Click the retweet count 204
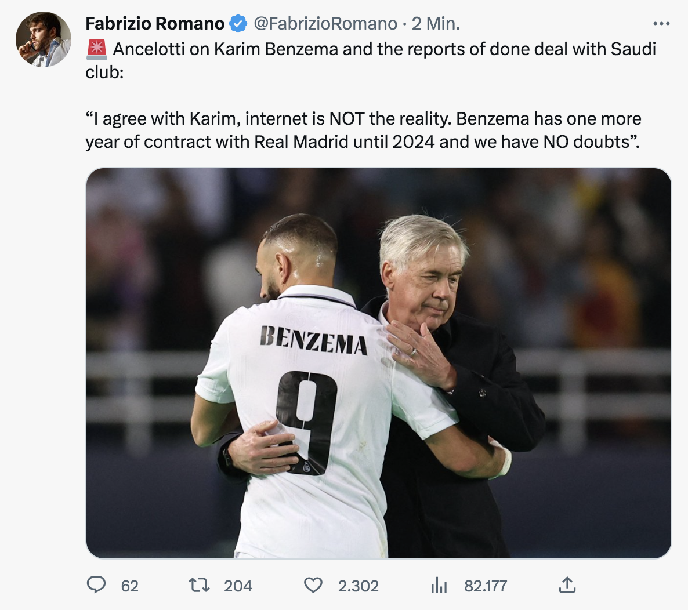The width and height of the screenshot is (688, 610). [x=238, y=586]
